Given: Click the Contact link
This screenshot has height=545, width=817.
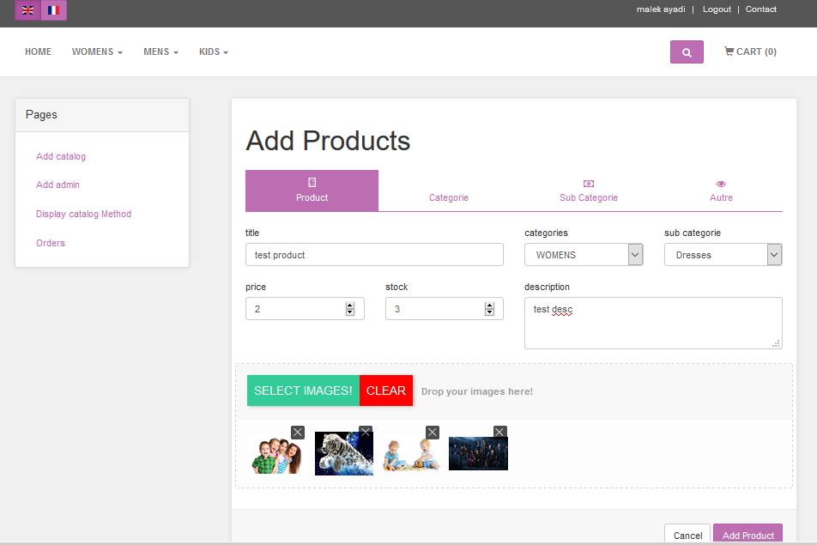Looking at the screenshot, I should [x=760, y=9].
